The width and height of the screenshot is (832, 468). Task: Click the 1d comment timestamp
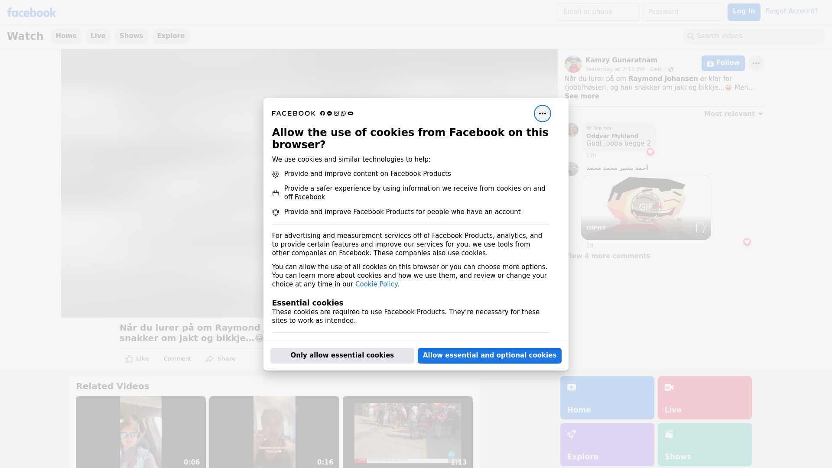coord(589,246)
